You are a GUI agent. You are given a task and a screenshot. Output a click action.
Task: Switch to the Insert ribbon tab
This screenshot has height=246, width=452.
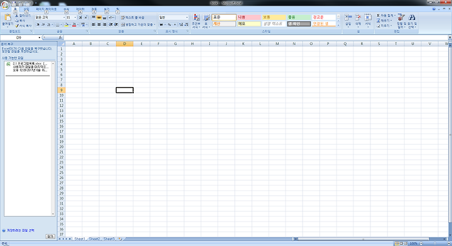click(x=26, y=9)
